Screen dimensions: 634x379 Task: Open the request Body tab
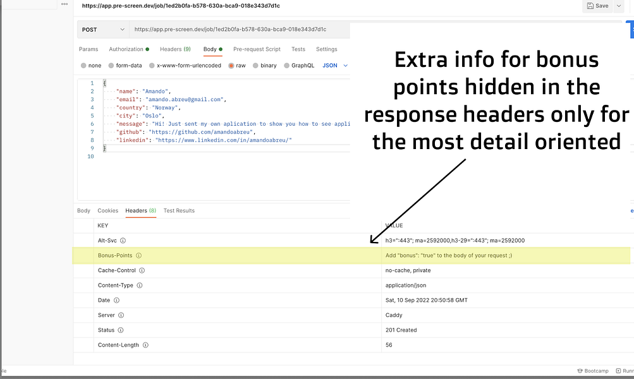(x=212, y=49)
